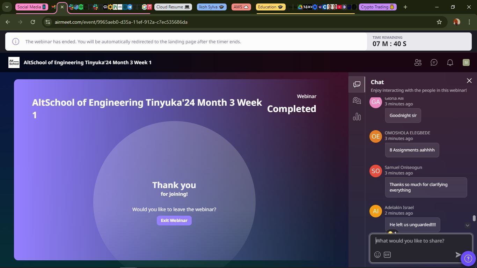View site information icon
This screenshot has height=268, width=477.
(48, 22)
